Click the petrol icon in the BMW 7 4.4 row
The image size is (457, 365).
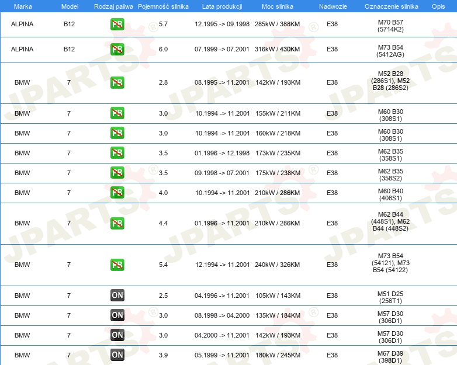[x=117, y=223]
